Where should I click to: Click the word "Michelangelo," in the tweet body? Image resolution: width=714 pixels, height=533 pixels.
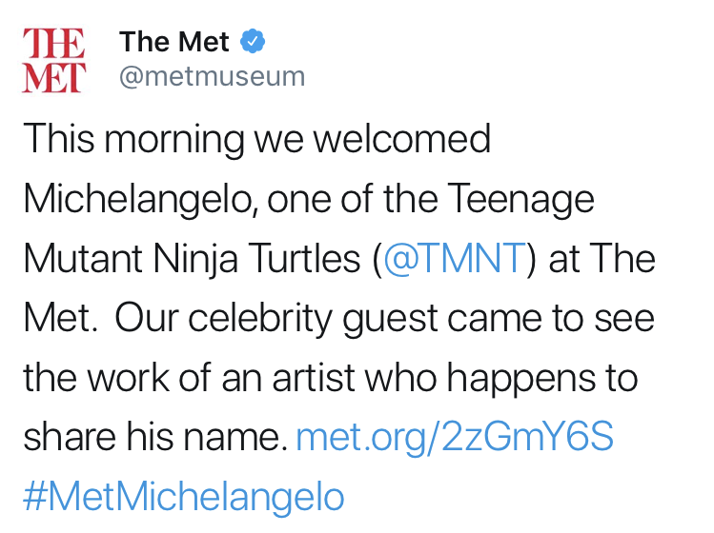pyautogui.click(x=139, y=199)
